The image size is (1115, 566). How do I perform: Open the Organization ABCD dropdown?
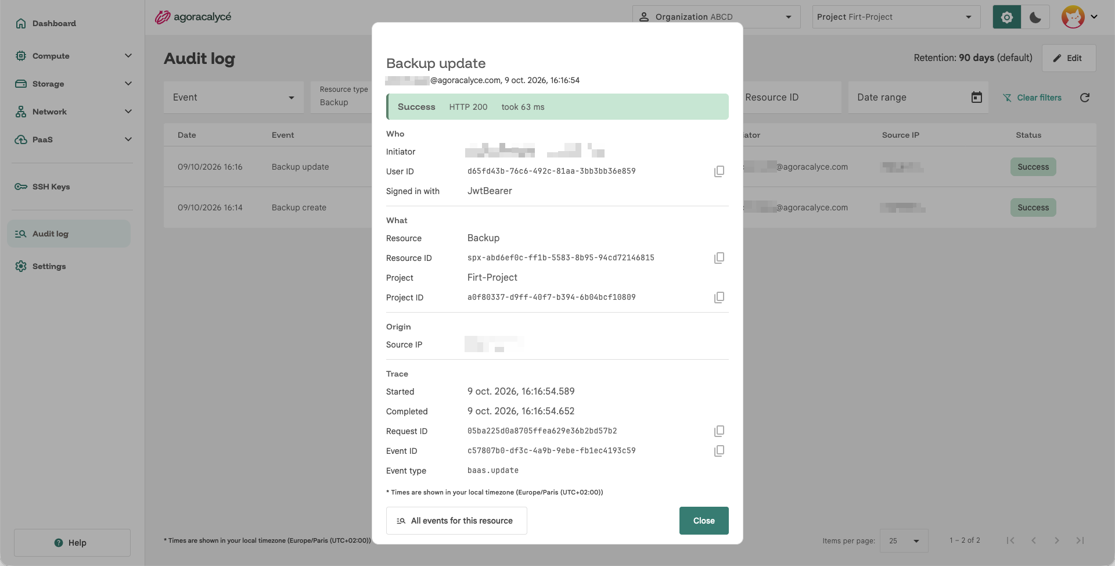click(x=717, y=17)
